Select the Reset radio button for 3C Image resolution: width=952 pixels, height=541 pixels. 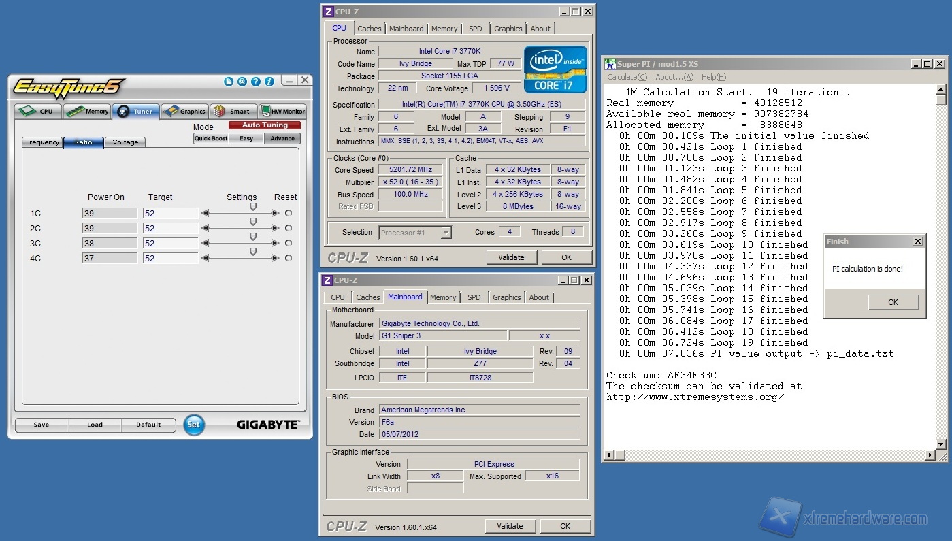(289, 243)
